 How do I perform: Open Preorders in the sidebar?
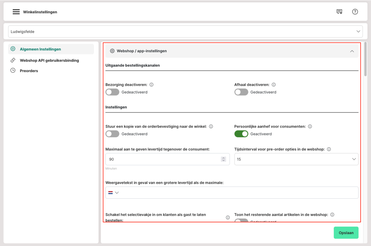[x=29, y=71]
